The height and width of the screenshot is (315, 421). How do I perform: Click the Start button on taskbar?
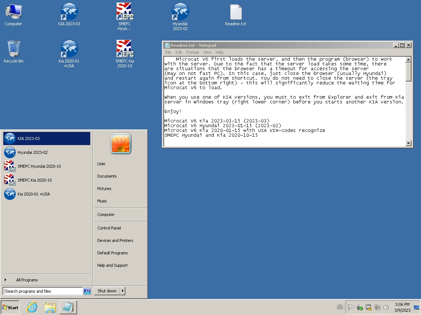click(x=10, y=307)
